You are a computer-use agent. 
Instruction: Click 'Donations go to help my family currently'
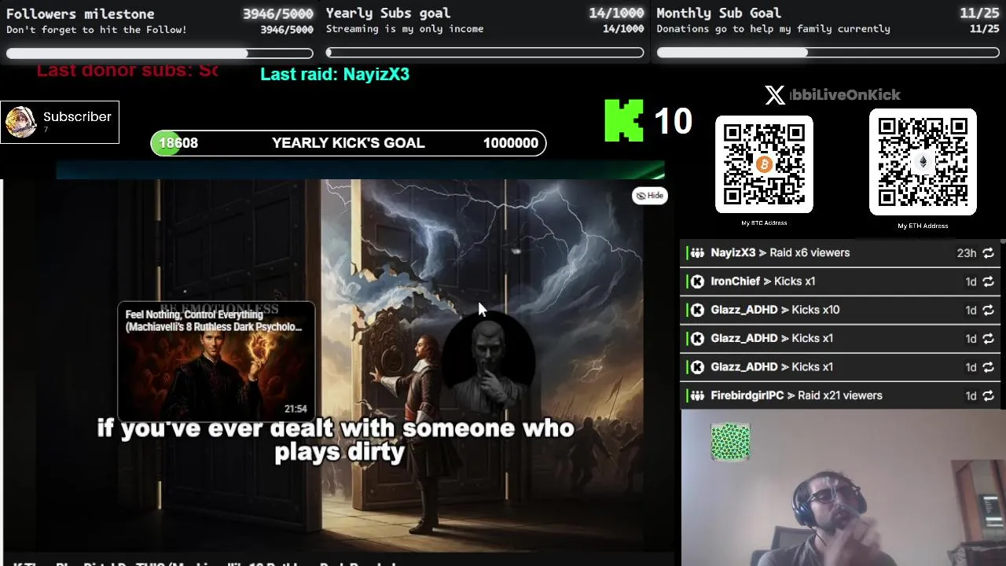coord(773,29)
